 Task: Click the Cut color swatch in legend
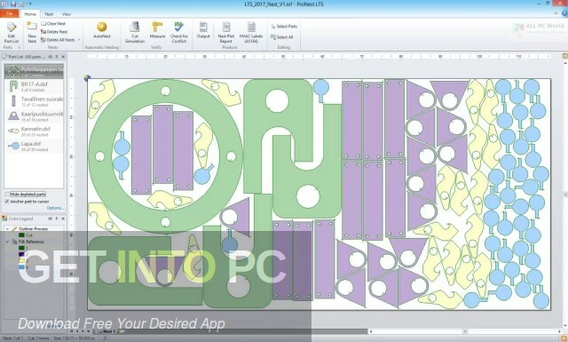pos(21,235)
